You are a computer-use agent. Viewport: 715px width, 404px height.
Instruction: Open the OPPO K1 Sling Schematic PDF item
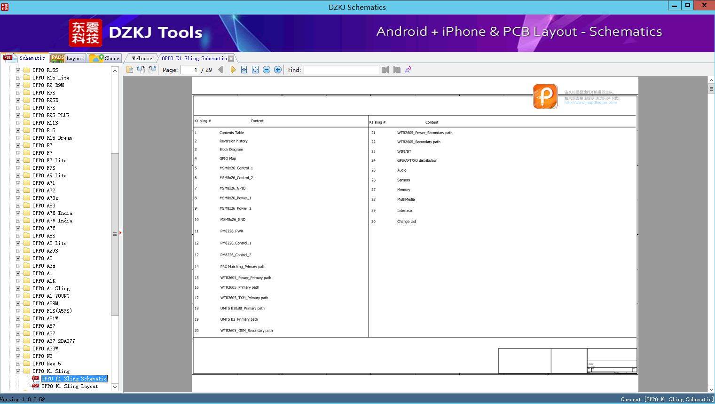[74, 379]
